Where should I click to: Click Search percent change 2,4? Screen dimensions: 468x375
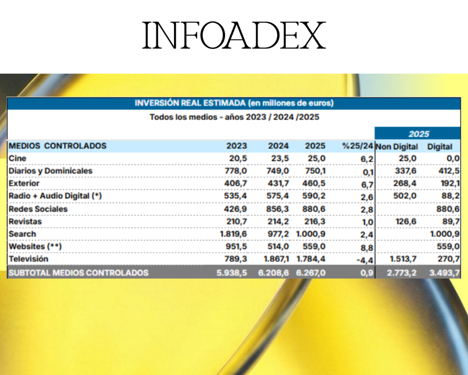[367, 235]
